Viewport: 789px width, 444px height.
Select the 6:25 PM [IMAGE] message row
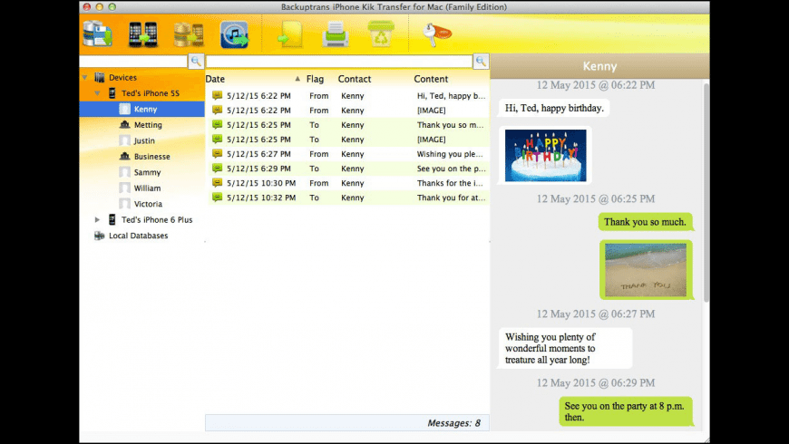point(348,140)
